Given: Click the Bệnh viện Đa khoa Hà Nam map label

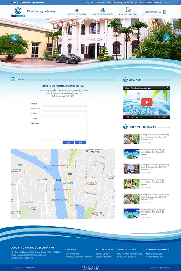Looking at the screenshot, I should coord(92,183).
